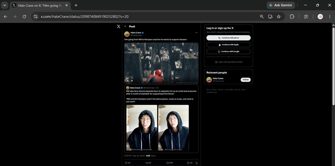The width and height of the screenshot is (335, 166).
Task: Expand the More footer menu
Action: coord(244,90)
